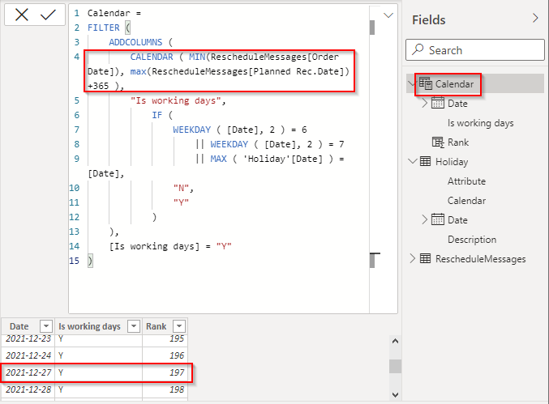
Task: Click the Search fields box
Action: [475, 50]
